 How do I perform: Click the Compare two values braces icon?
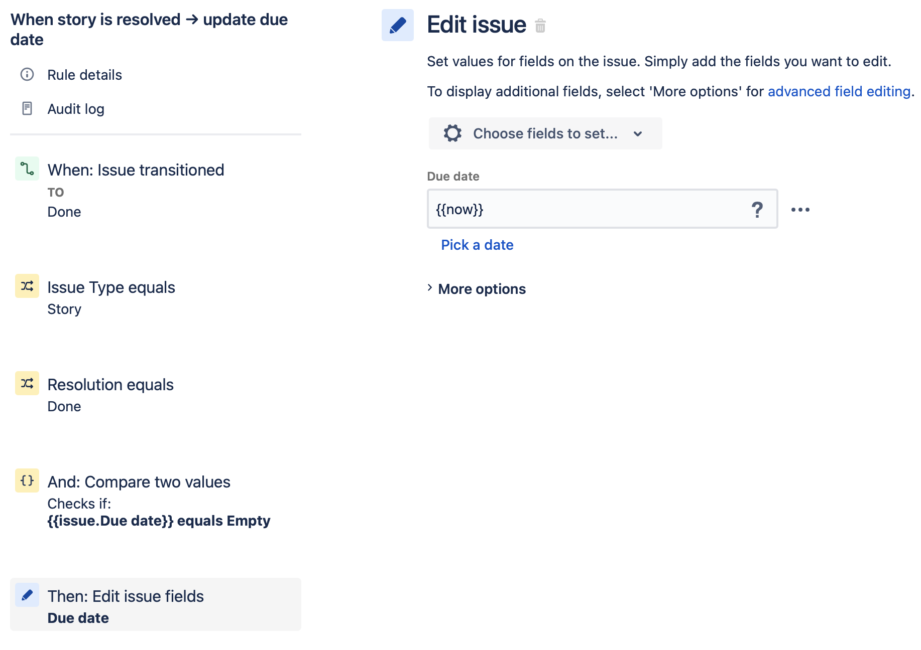27,480
